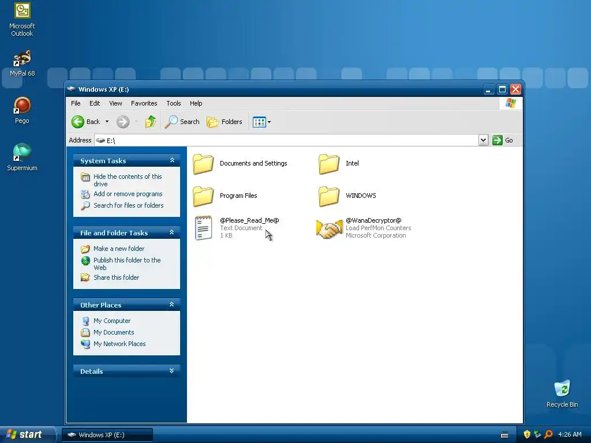Click Share this folder link

tap(116, 277)
